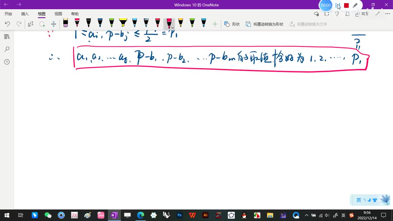Open WPS Office from the taskbar
The height and width of the screenshot is (221, 393).
coord(193,215)
